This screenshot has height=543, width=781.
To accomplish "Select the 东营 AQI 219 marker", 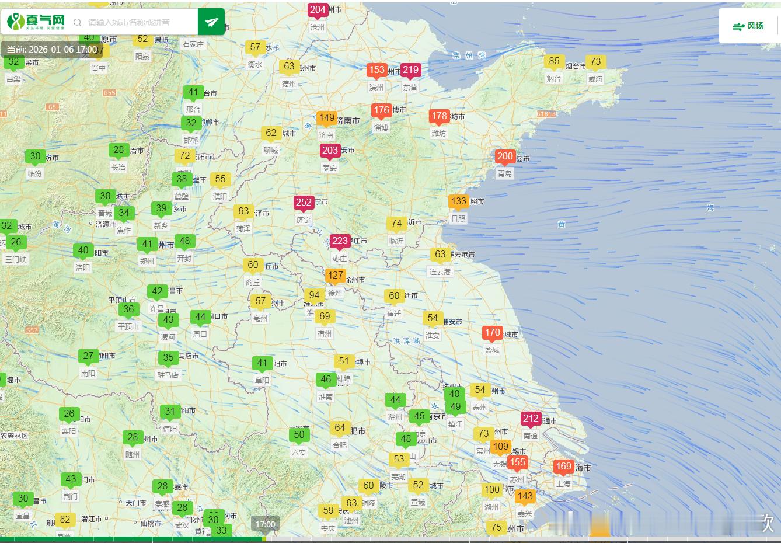I will [x=410, y=70].
